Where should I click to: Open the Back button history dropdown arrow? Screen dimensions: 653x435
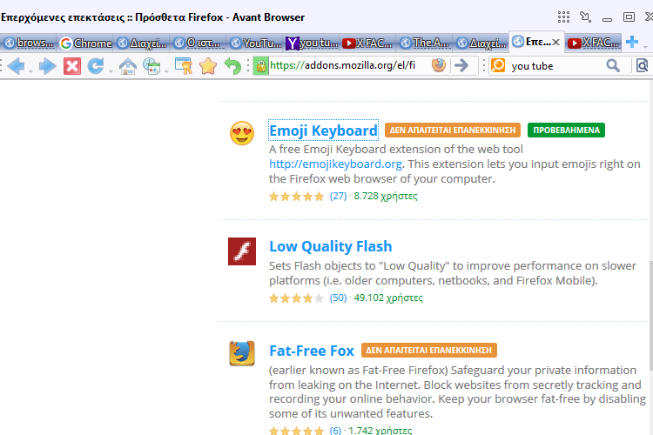30,71
